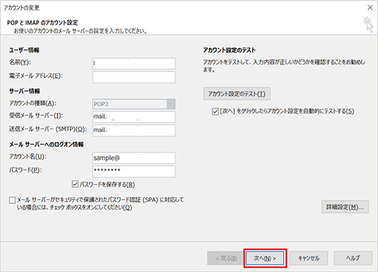Click the disabled < 戻る(B) button
The height and width of the screenshot is (272, 378).
tap(226, 258)
